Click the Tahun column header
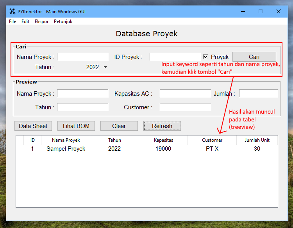The image size is (293, 228). (x=114, y=140)
